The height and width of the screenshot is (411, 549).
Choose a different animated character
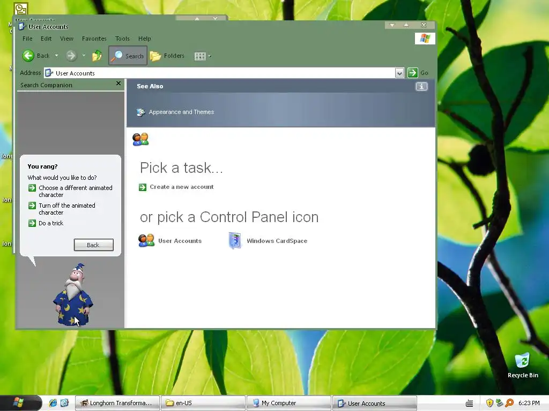(75, 191)
